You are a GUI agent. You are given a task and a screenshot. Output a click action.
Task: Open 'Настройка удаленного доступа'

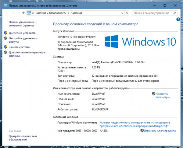23,40
